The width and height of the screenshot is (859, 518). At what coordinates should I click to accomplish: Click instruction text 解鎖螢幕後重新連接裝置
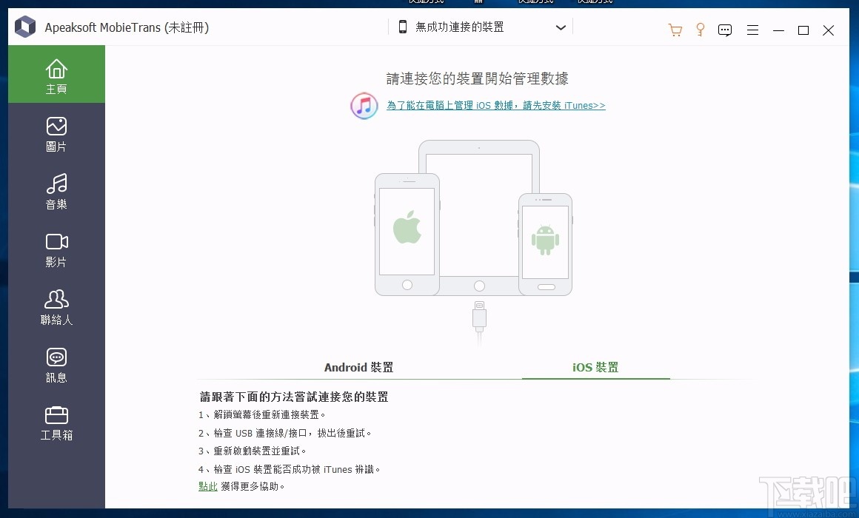click(x=262, y=414)
